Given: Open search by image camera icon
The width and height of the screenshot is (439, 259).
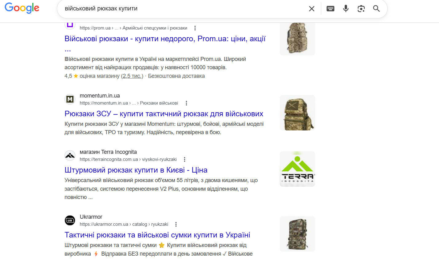Looking at the screenshot, I should (361, 9).
